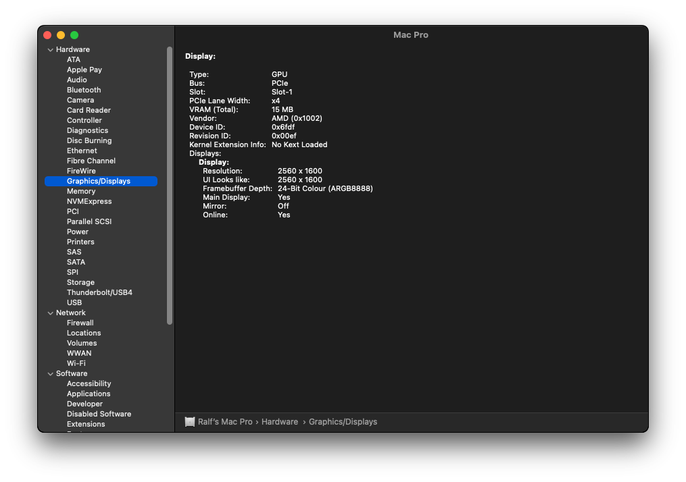Select the highlighted Graphics/Displays item

101,181
